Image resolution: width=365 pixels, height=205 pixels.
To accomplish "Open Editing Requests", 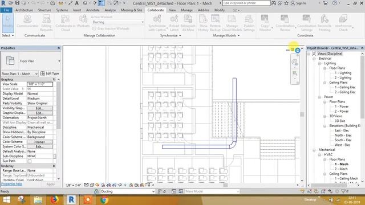I will (46, 23).
